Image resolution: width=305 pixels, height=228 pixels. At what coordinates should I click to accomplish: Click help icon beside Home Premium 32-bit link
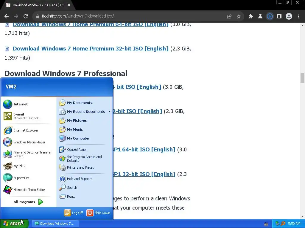7,49
